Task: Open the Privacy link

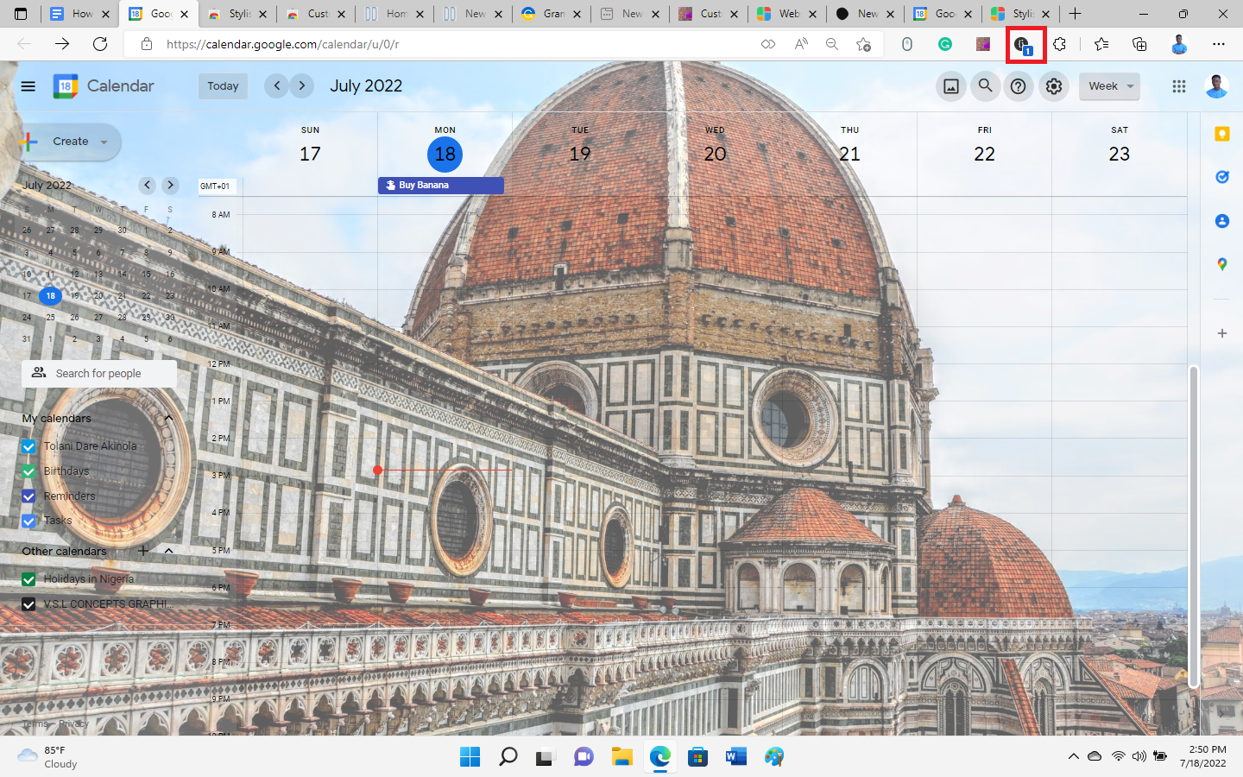Action: coord(73,723)
